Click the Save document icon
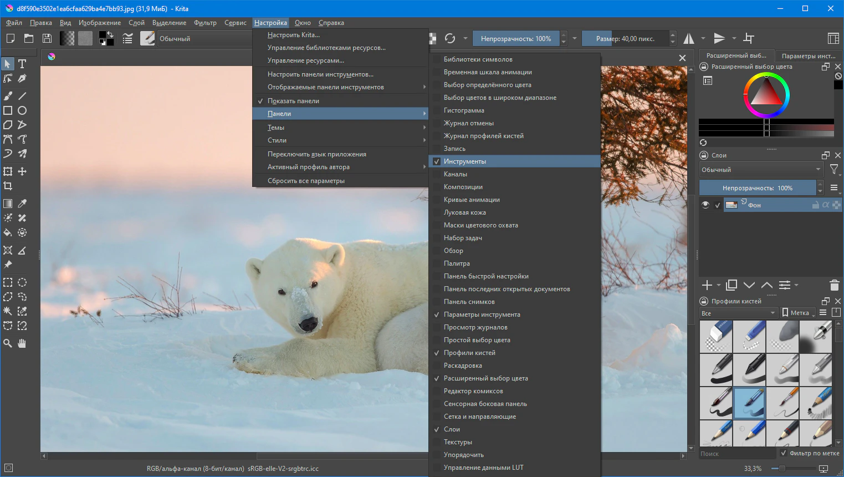 coord(47,38)
